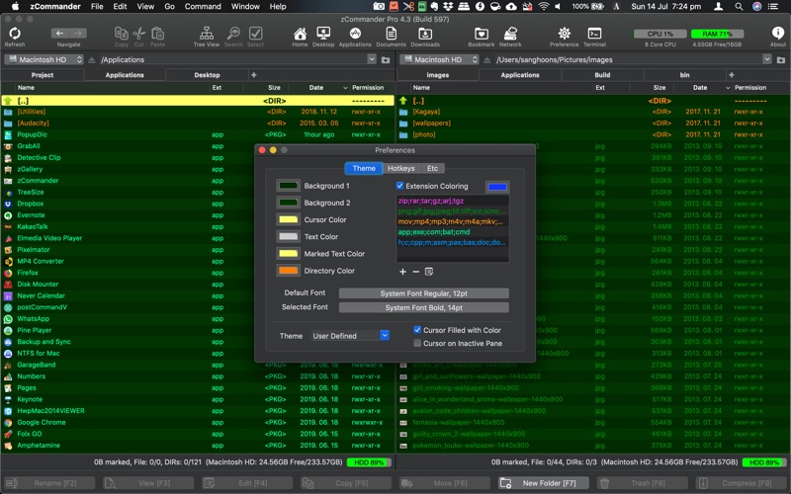The height and width of the screenshot is (494, 791).
Task: Click the Bookmark toolbar icon
Action: [x=481, y=35]
